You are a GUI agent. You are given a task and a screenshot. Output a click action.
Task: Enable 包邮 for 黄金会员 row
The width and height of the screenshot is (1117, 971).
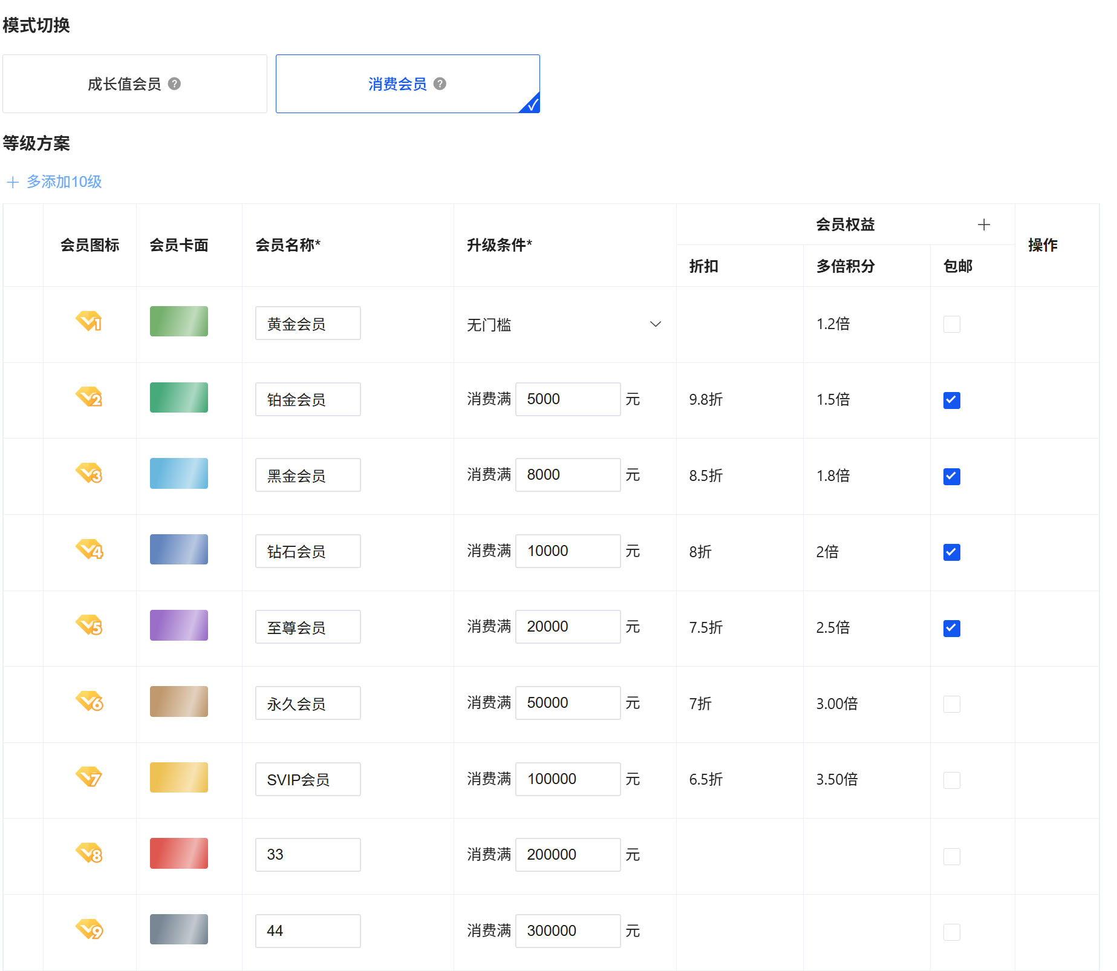coord(951,324)
